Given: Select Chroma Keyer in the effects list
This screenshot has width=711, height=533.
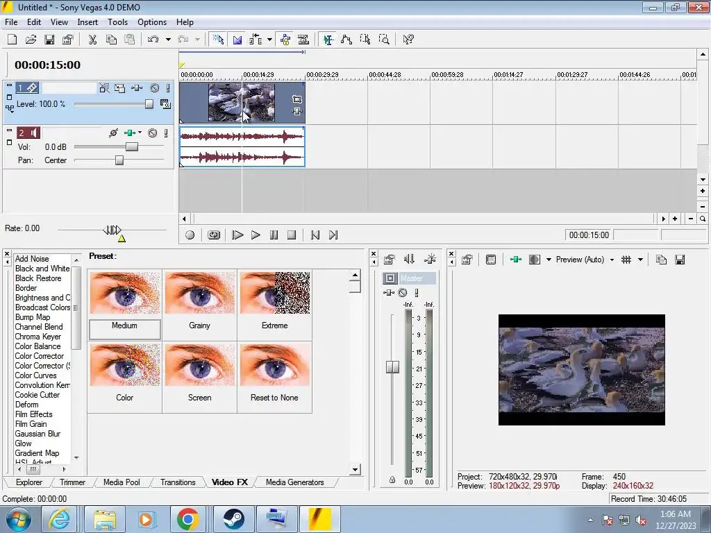Looking at the screenshot, I should (38, 337).
